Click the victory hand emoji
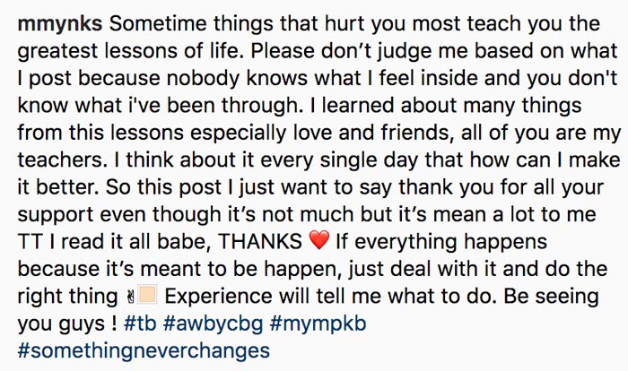The height and width of the screenshot is (371, 628). click(x=130, y=297)
